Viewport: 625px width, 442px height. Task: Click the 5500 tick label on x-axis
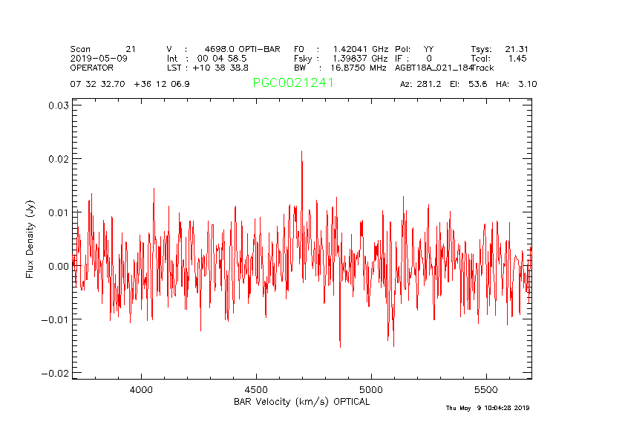(485, 389)
